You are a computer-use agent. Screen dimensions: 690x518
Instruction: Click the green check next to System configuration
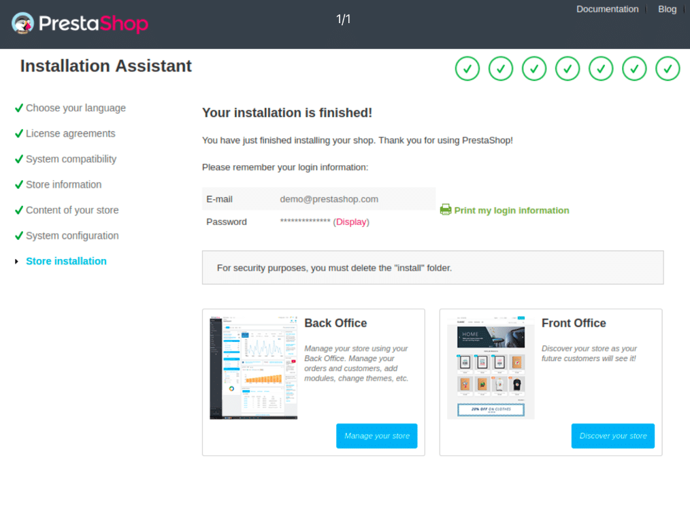click(x=19, y=235)
